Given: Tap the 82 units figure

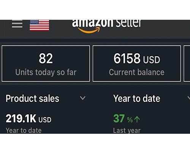Looking at the screenshot, I should coord(46,59).
